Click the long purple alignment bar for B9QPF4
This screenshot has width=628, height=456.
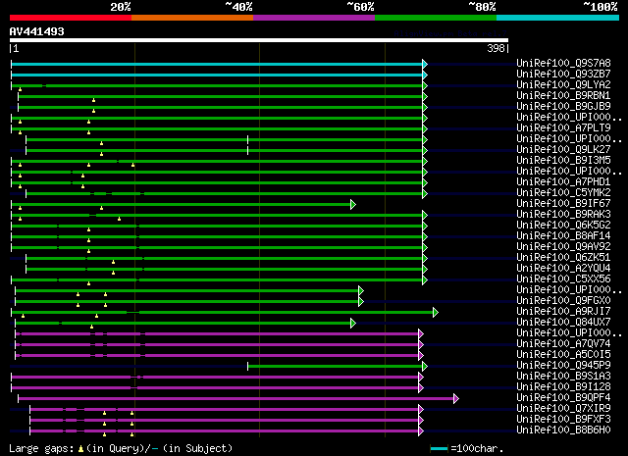coord(235,399)
